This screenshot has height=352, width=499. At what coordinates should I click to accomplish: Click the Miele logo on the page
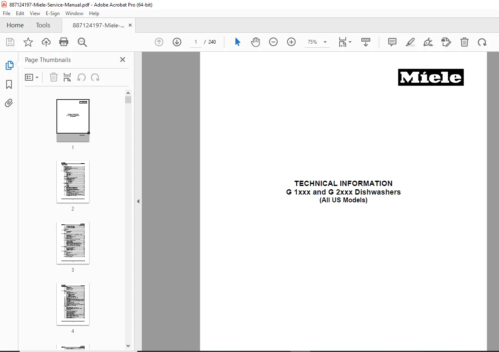pyautogui.click(x=431, y=77)
